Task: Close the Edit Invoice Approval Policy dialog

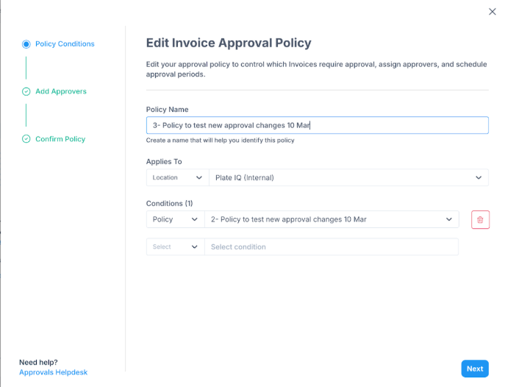Action: 492,12
